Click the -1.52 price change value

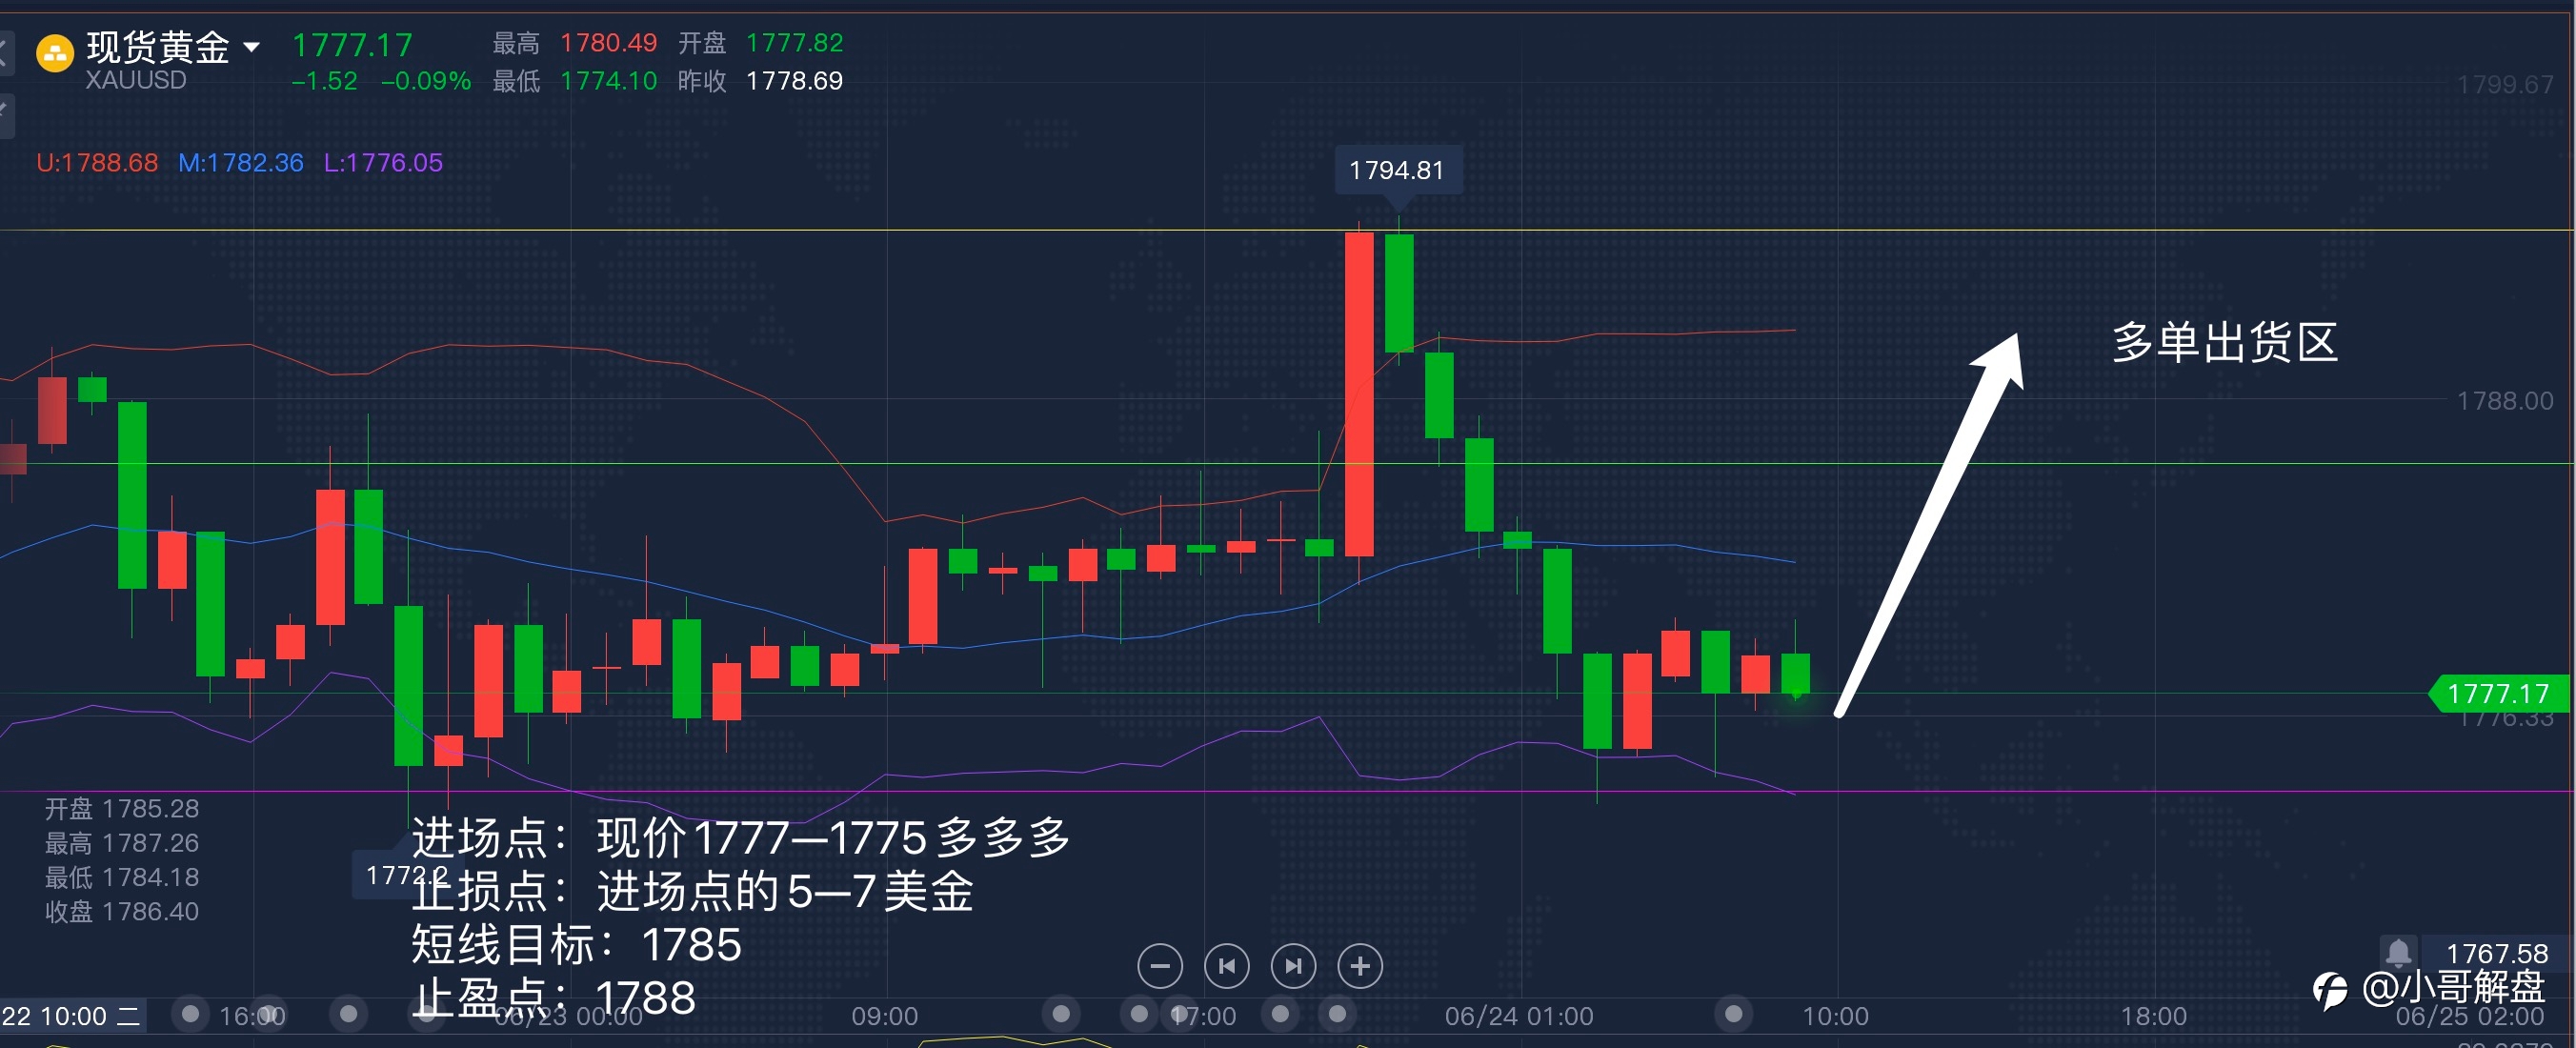pos(324,81)
